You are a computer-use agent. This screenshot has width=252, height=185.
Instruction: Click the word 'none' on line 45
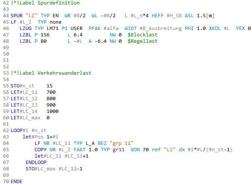(56, 22)
